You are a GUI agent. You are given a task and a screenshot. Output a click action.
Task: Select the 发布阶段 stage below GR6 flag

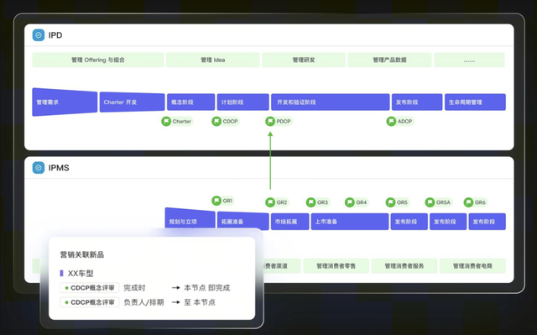(x=487, y=222)
